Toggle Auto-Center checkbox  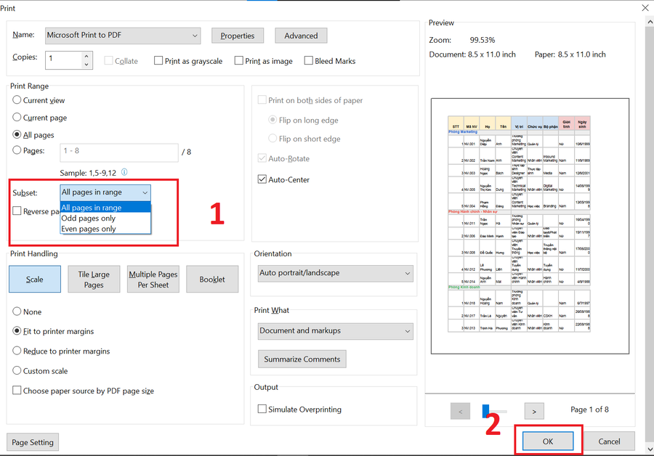pos(262,179)
